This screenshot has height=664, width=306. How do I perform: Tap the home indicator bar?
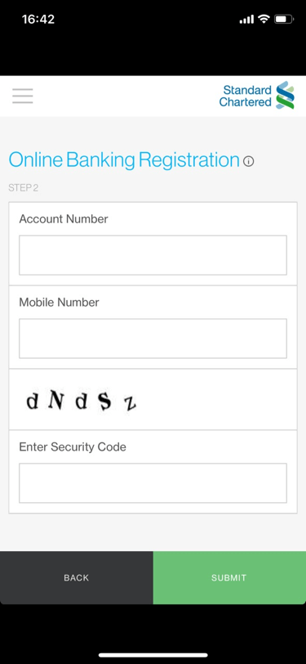153,655
